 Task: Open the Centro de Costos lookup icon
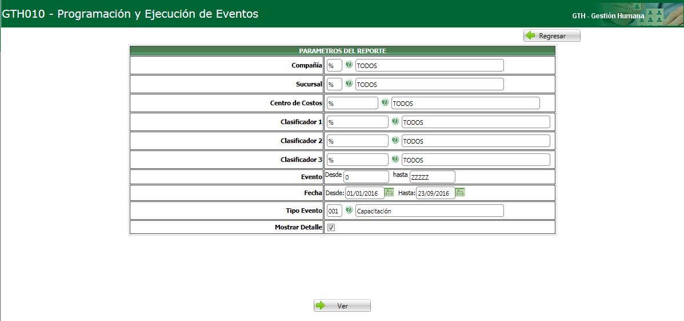point(385,102)
